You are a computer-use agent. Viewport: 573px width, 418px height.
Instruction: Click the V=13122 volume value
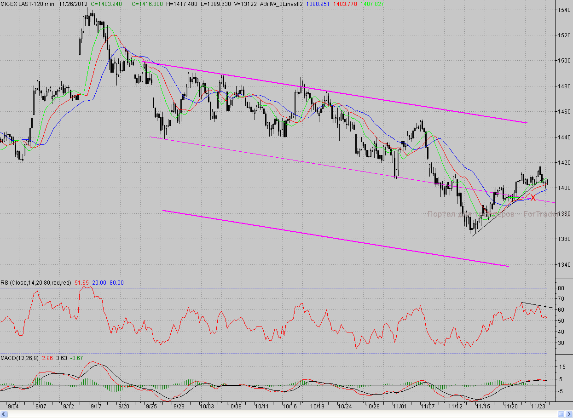pyautogui.click(x=244, y=4)
